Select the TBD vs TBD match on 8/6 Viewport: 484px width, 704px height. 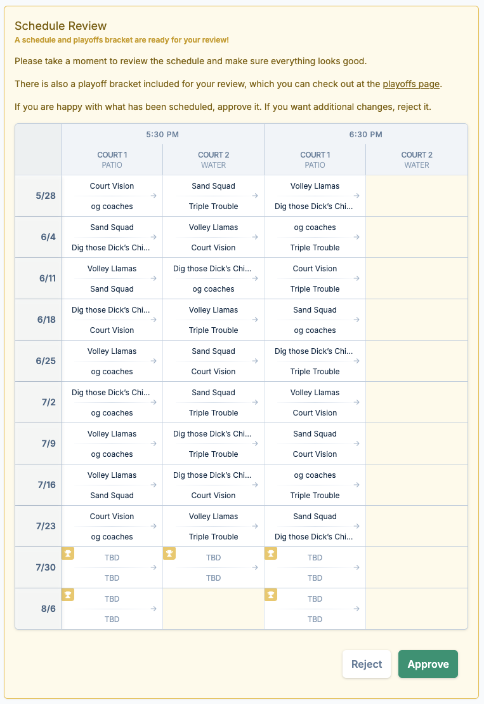tap(112, 609)
